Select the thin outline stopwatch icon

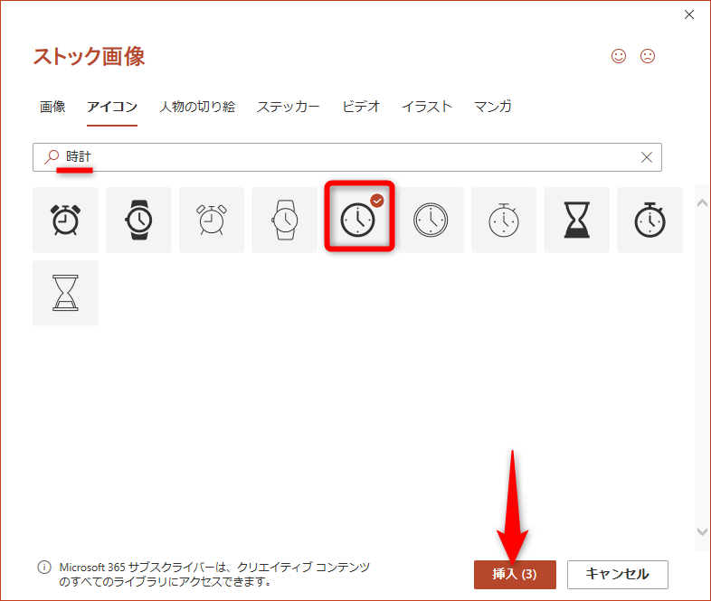[504, 220]
